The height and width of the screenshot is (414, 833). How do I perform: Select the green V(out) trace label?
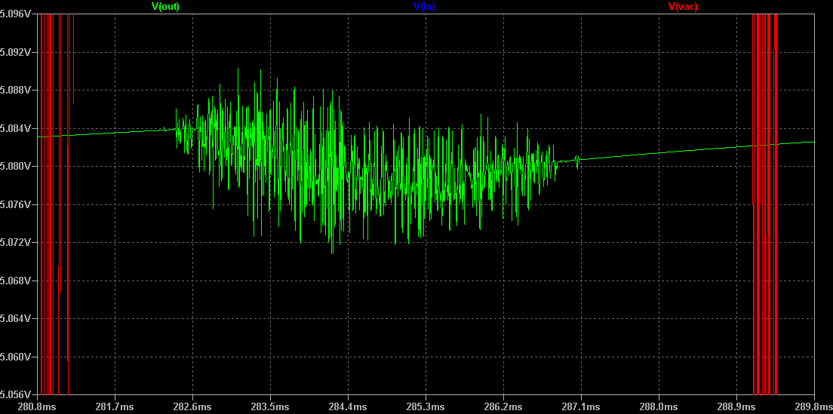[165, 6]
